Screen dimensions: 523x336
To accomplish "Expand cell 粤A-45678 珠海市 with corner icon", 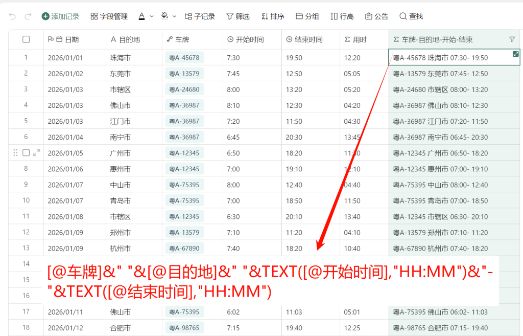I will point(516,54).
